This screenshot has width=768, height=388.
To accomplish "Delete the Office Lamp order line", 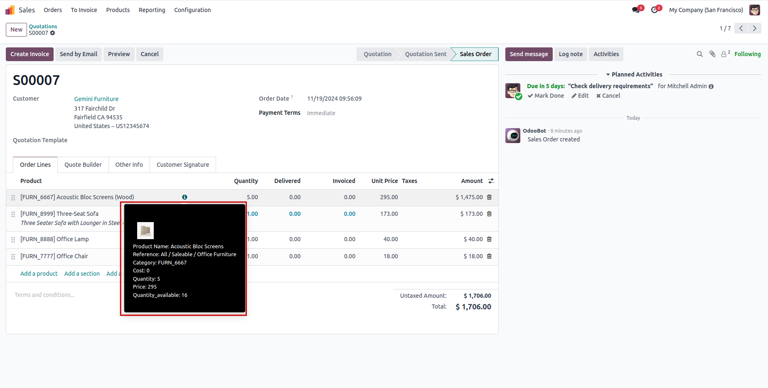I will coord(489,239).
